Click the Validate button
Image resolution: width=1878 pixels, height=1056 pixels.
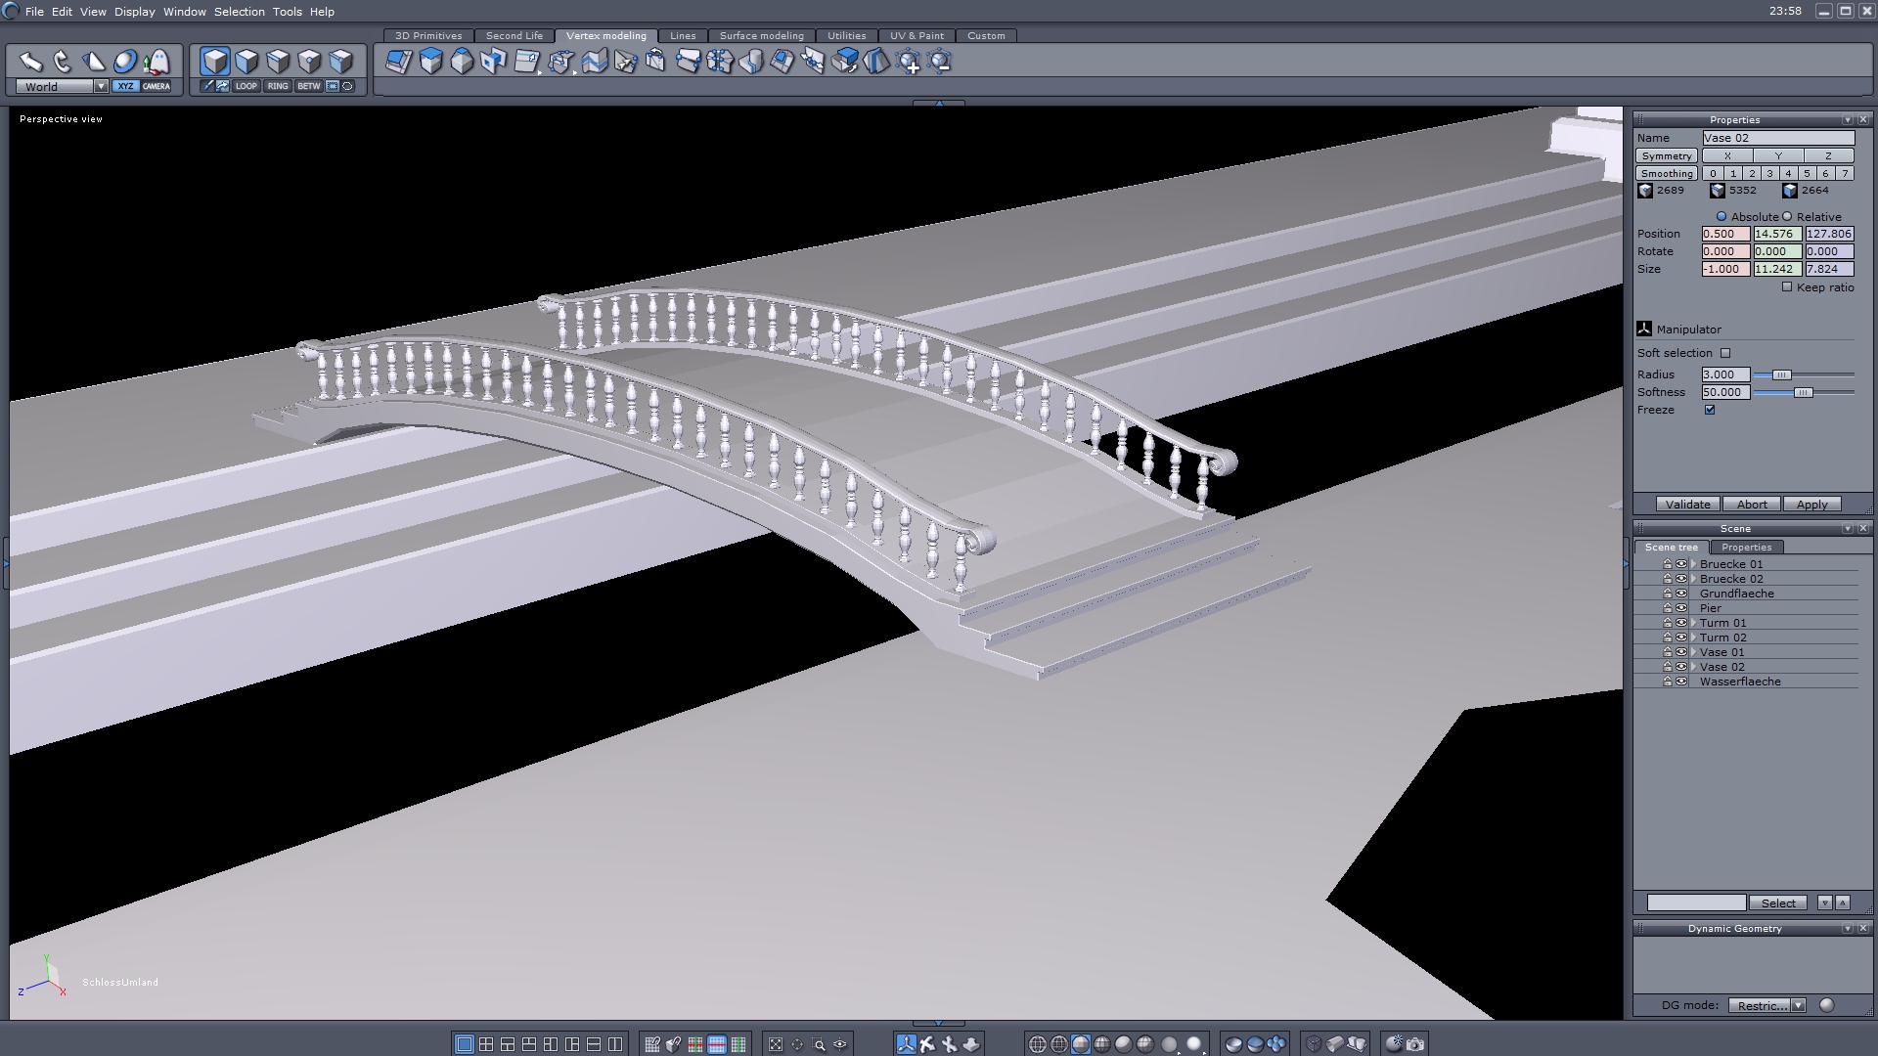coord(1687,505)
